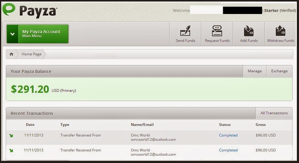
Task: Click the $291.20 balance amount
Action: 30,89
